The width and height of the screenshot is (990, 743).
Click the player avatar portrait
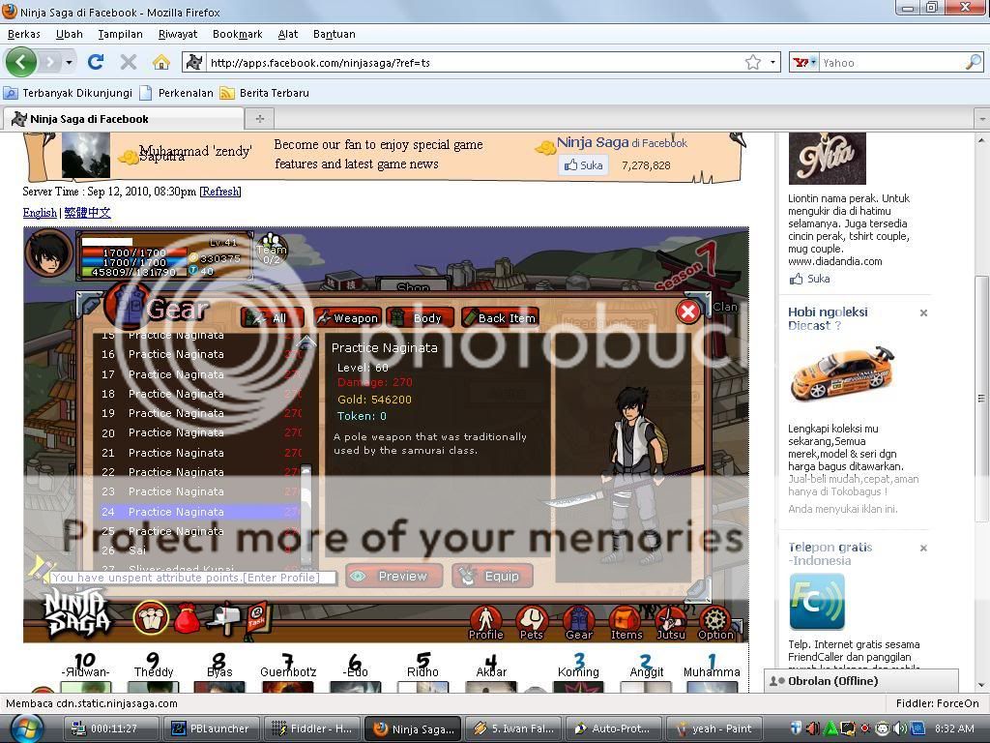[48, 253]
